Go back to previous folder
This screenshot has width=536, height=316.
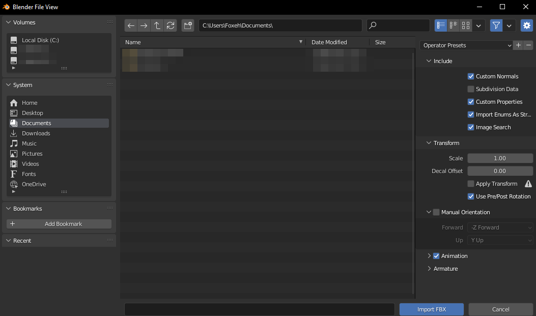coord(131,25)
